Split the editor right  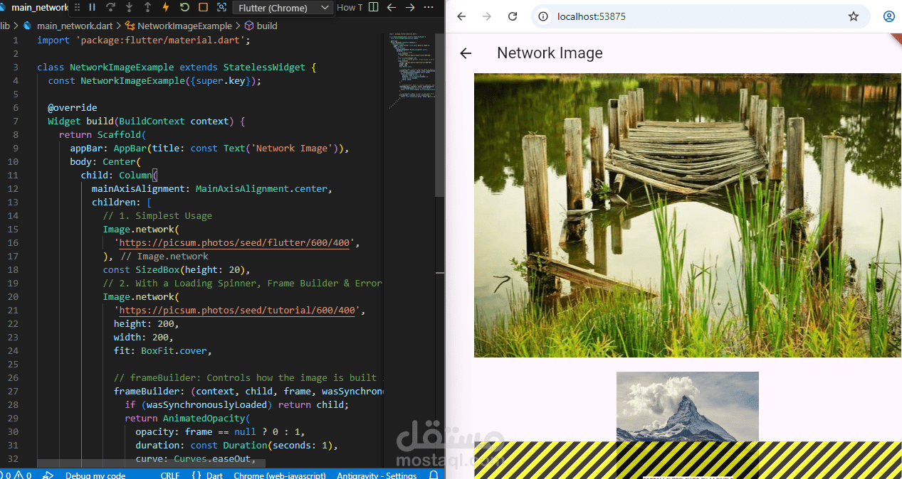pyautogui.click(x=372, y=8)
